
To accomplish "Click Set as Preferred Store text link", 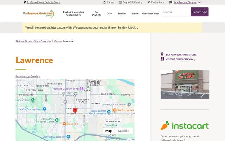I will click(181, 55).
